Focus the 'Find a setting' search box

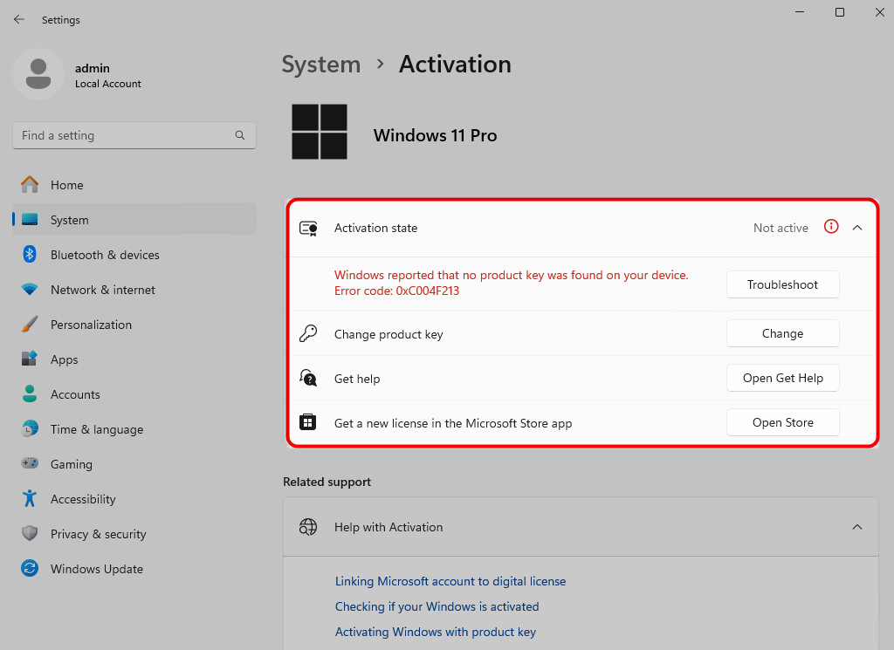tap(122, 135)
